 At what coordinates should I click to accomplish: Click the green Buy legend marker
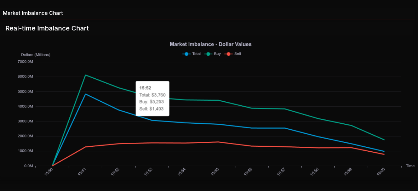pyautogui.click(x=208, y=54)
